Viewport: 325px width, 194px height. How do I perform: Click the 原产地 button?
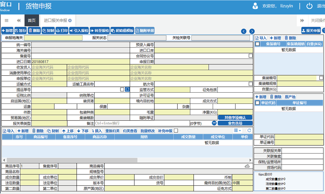tap(290, 97)
